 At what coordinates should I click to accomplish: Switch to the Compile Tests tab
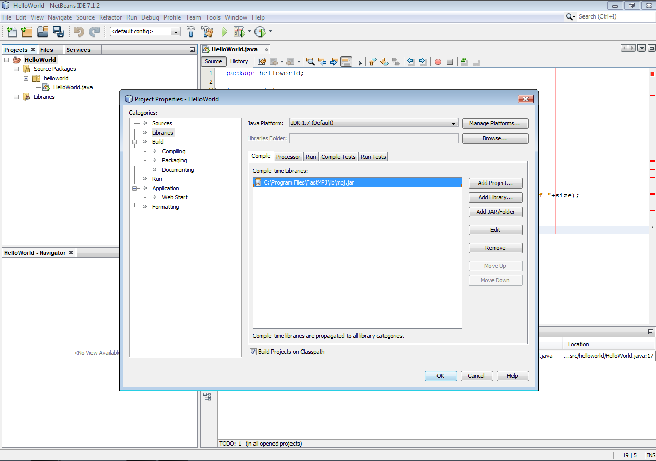pos(338,157)
